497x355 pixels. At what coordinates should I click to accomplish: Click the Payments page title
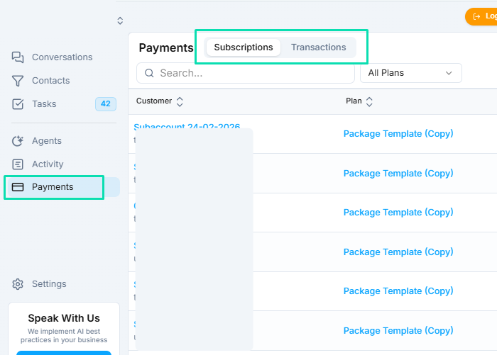[166, 48]
